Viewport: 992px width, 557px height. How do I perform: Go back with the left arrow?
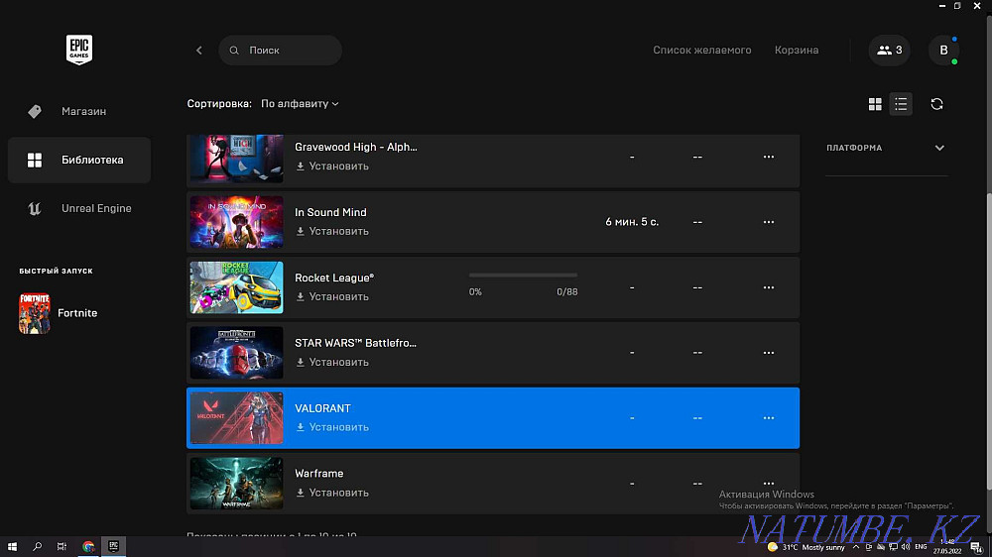coord(199,50)
